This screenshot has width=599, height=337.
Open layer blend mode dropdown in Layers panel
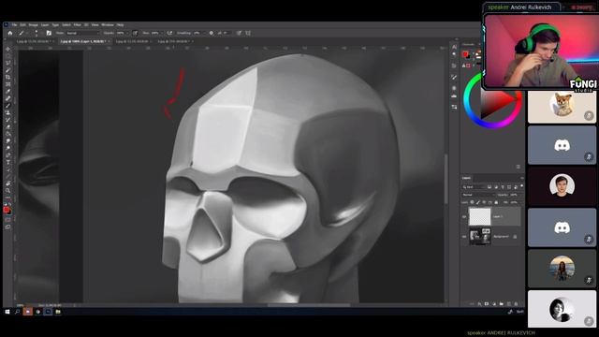coord(478,195)
